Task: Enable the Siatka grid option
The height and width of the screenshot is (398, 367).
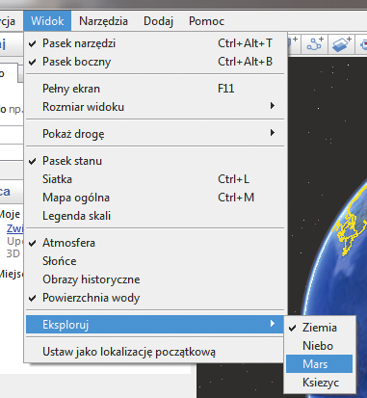Action: click(155, 179)
